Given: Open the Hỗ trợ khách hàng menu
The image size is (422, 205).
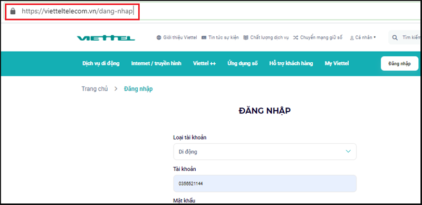Looking at the screenshot, I should pos(291,63).
